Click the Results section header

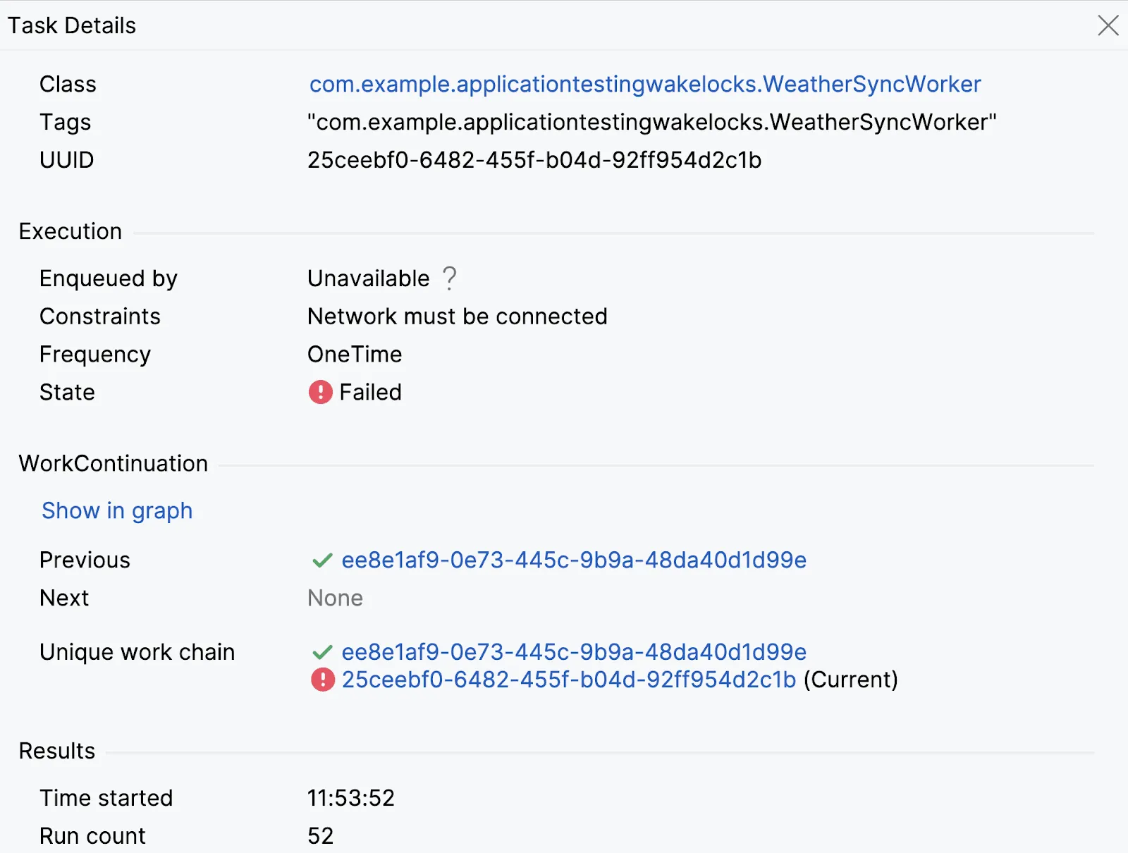57,751
